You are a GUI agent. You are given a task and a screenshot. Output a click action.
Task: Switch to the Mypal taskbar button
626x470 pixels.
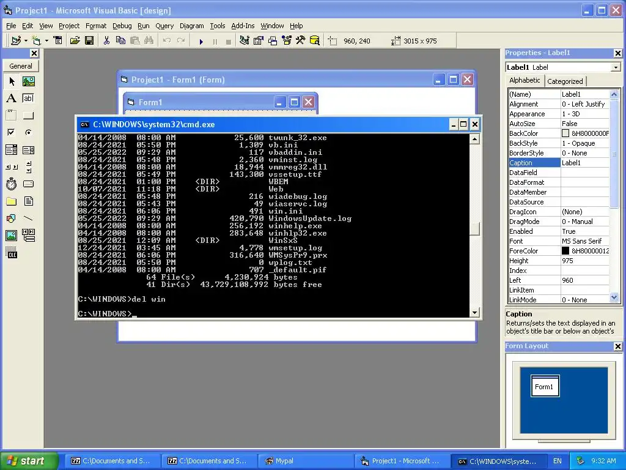306,461
